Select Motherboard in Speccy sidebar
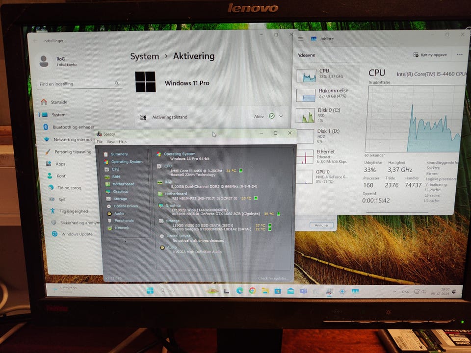 123,184
